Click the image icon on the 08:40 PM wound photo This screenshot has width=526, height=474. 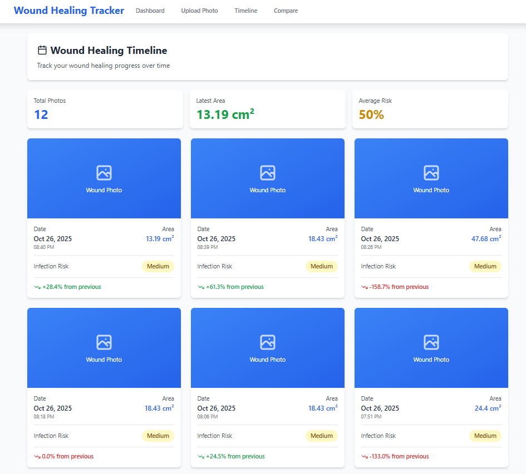[x=104, y=173]
